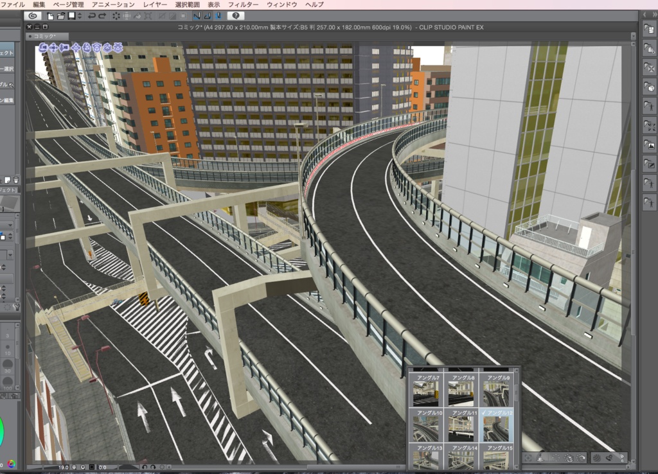658x474 pixels.
Task: Click the Redo arrow in the top toolbar
Action: (102, 15)
